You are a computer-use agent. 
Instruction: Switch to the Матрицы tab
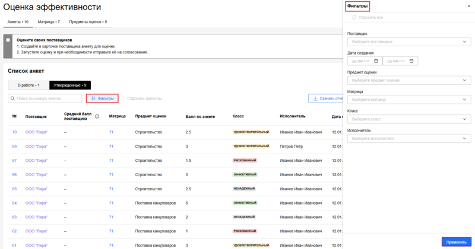click(49, 22)
